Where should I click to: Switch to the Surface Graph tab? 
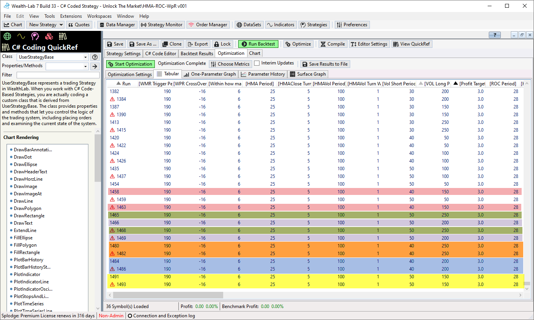click(308, 74)
